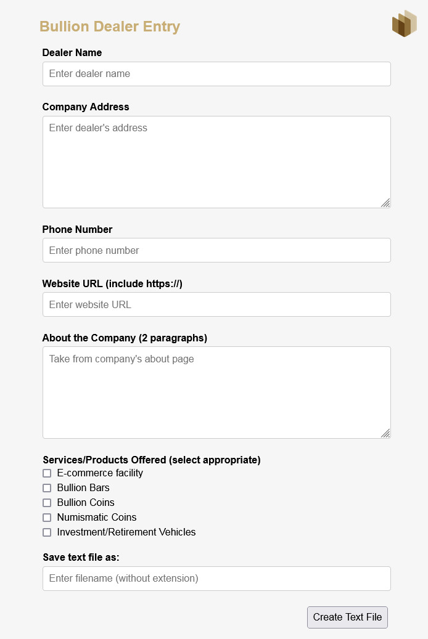428x639 pixels.
Task: Click the Company Address text area
Action: pyautogui.click(x=216, y=161)
